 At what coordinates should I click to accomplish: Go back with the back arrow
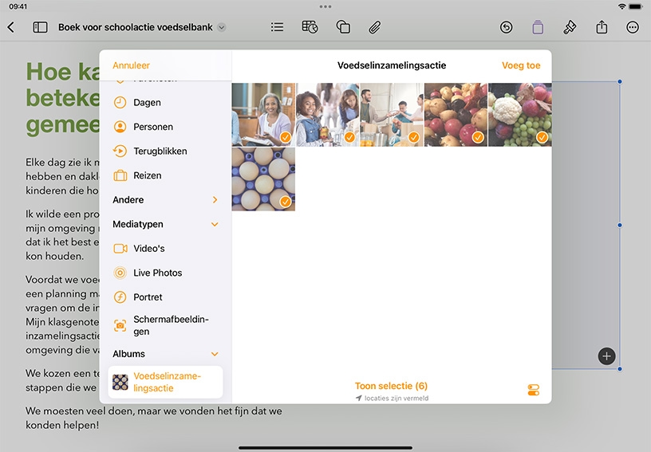coord(11,27)
